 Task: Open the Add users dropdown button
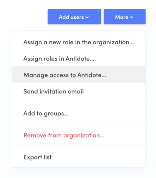74,17
